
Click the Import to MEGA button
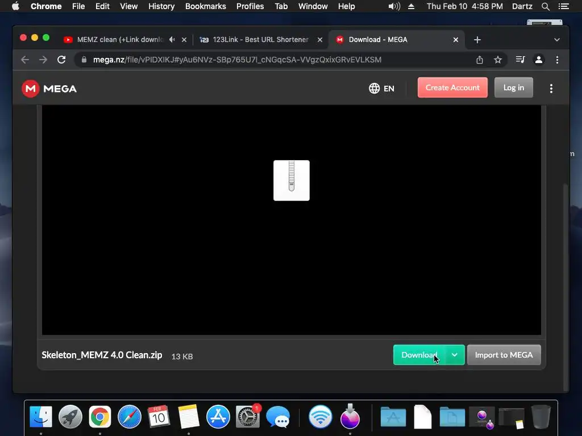point(504,355)
